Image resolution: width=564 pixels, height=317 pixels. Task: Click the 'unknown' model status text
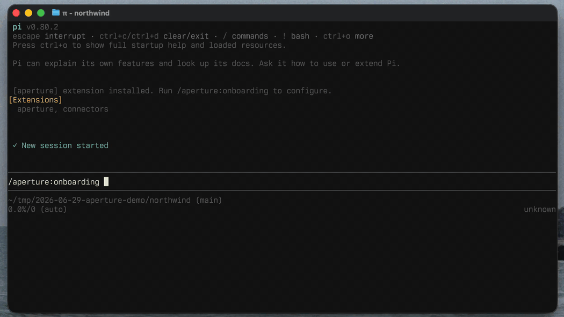(x=539, y=209)
